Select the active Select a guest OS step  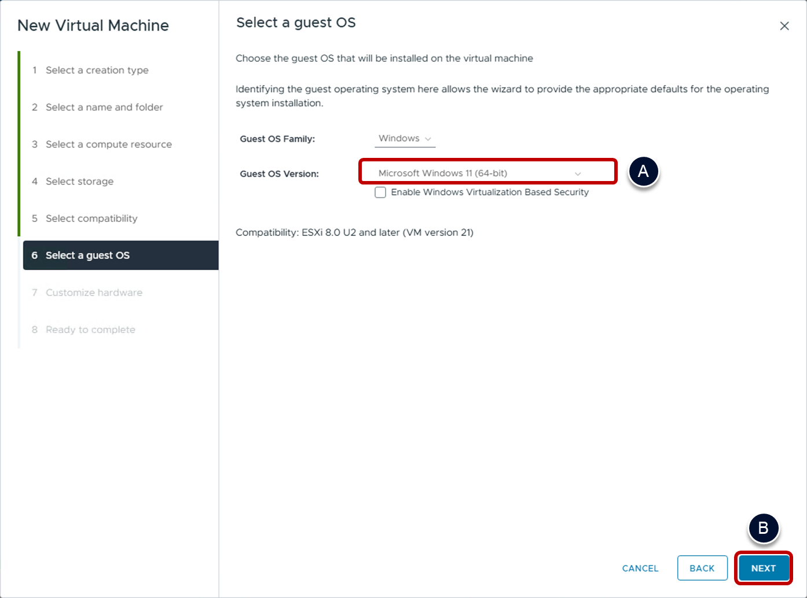pos(87,255)
